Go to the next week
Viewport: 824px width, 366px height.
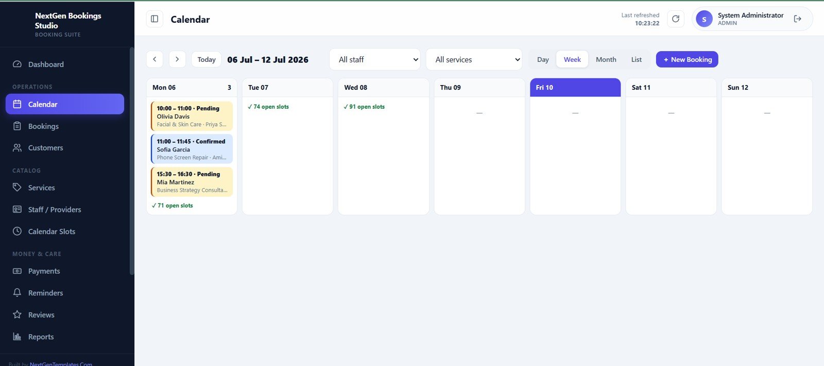(x=177, y=59)
